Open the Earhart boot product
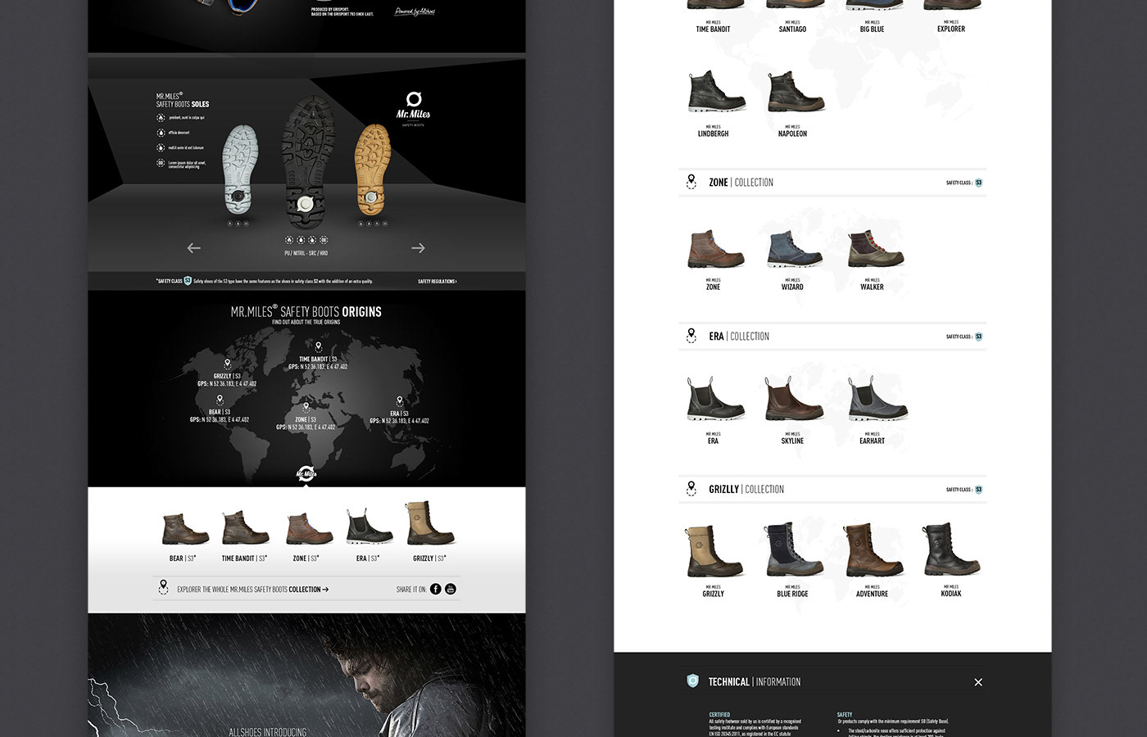1147x737 pixels. click(x=877, y=399)
